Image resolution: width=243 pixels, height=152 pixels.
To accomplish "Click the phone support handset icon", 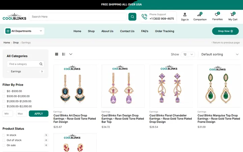I will [x=144, y=17].
